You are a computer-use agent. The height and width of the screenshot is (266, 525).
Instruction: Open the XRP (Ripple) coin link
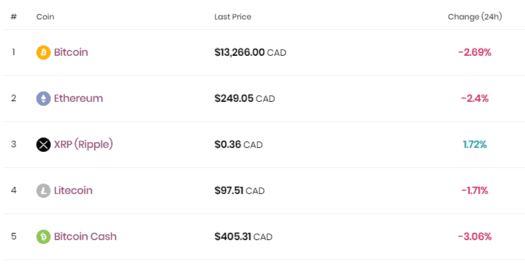coord(83,145)
